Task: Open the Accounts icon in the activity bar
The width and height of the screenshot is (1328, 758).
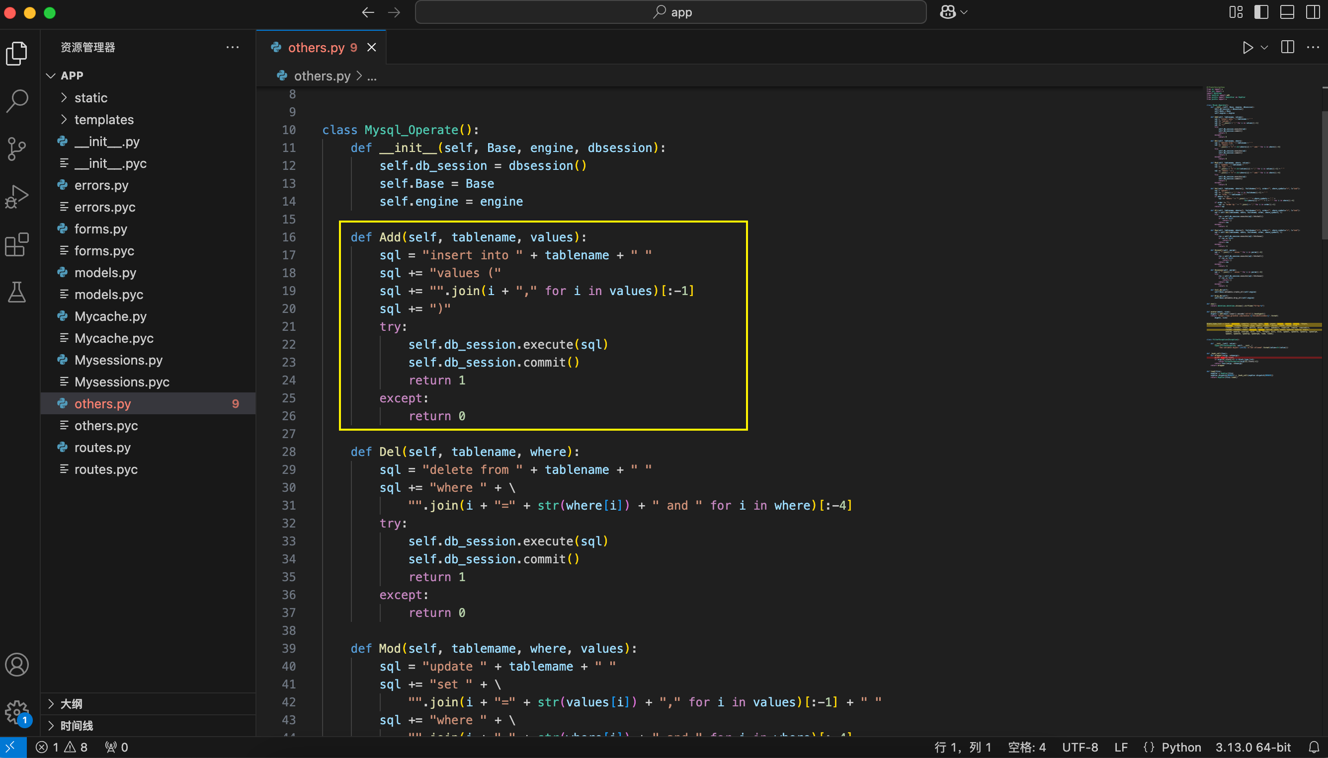Action: click(17, 665)
